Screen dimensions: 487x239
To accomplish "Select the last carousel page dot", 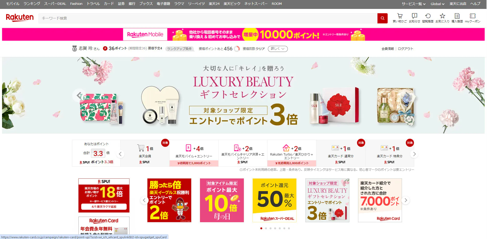I will coord(289,228).
